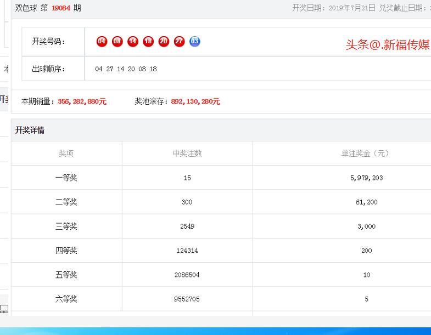Click the 开奖详情 section header
The height and width of the screenshot is (335, 431).
coord(30,130)
